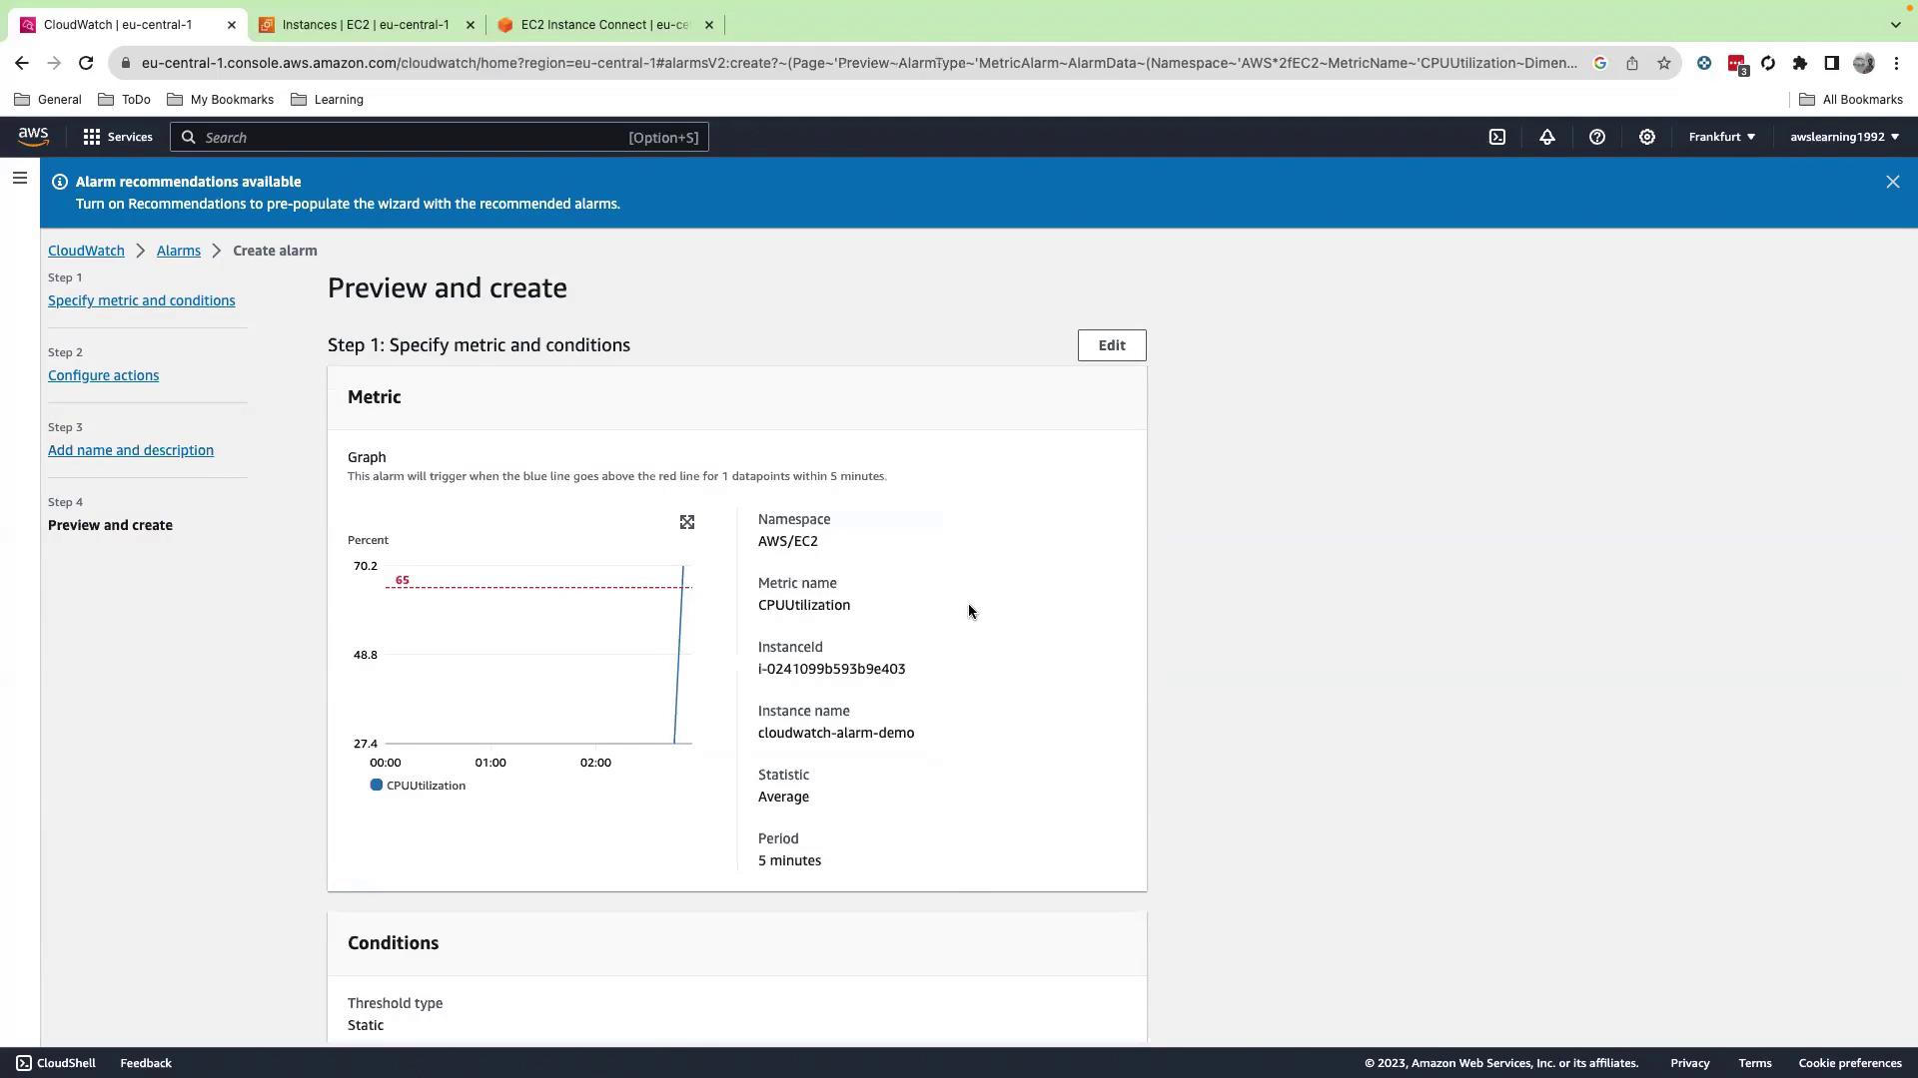
Task: Bookmark this page with the star icon
Action: [1663, 63]
